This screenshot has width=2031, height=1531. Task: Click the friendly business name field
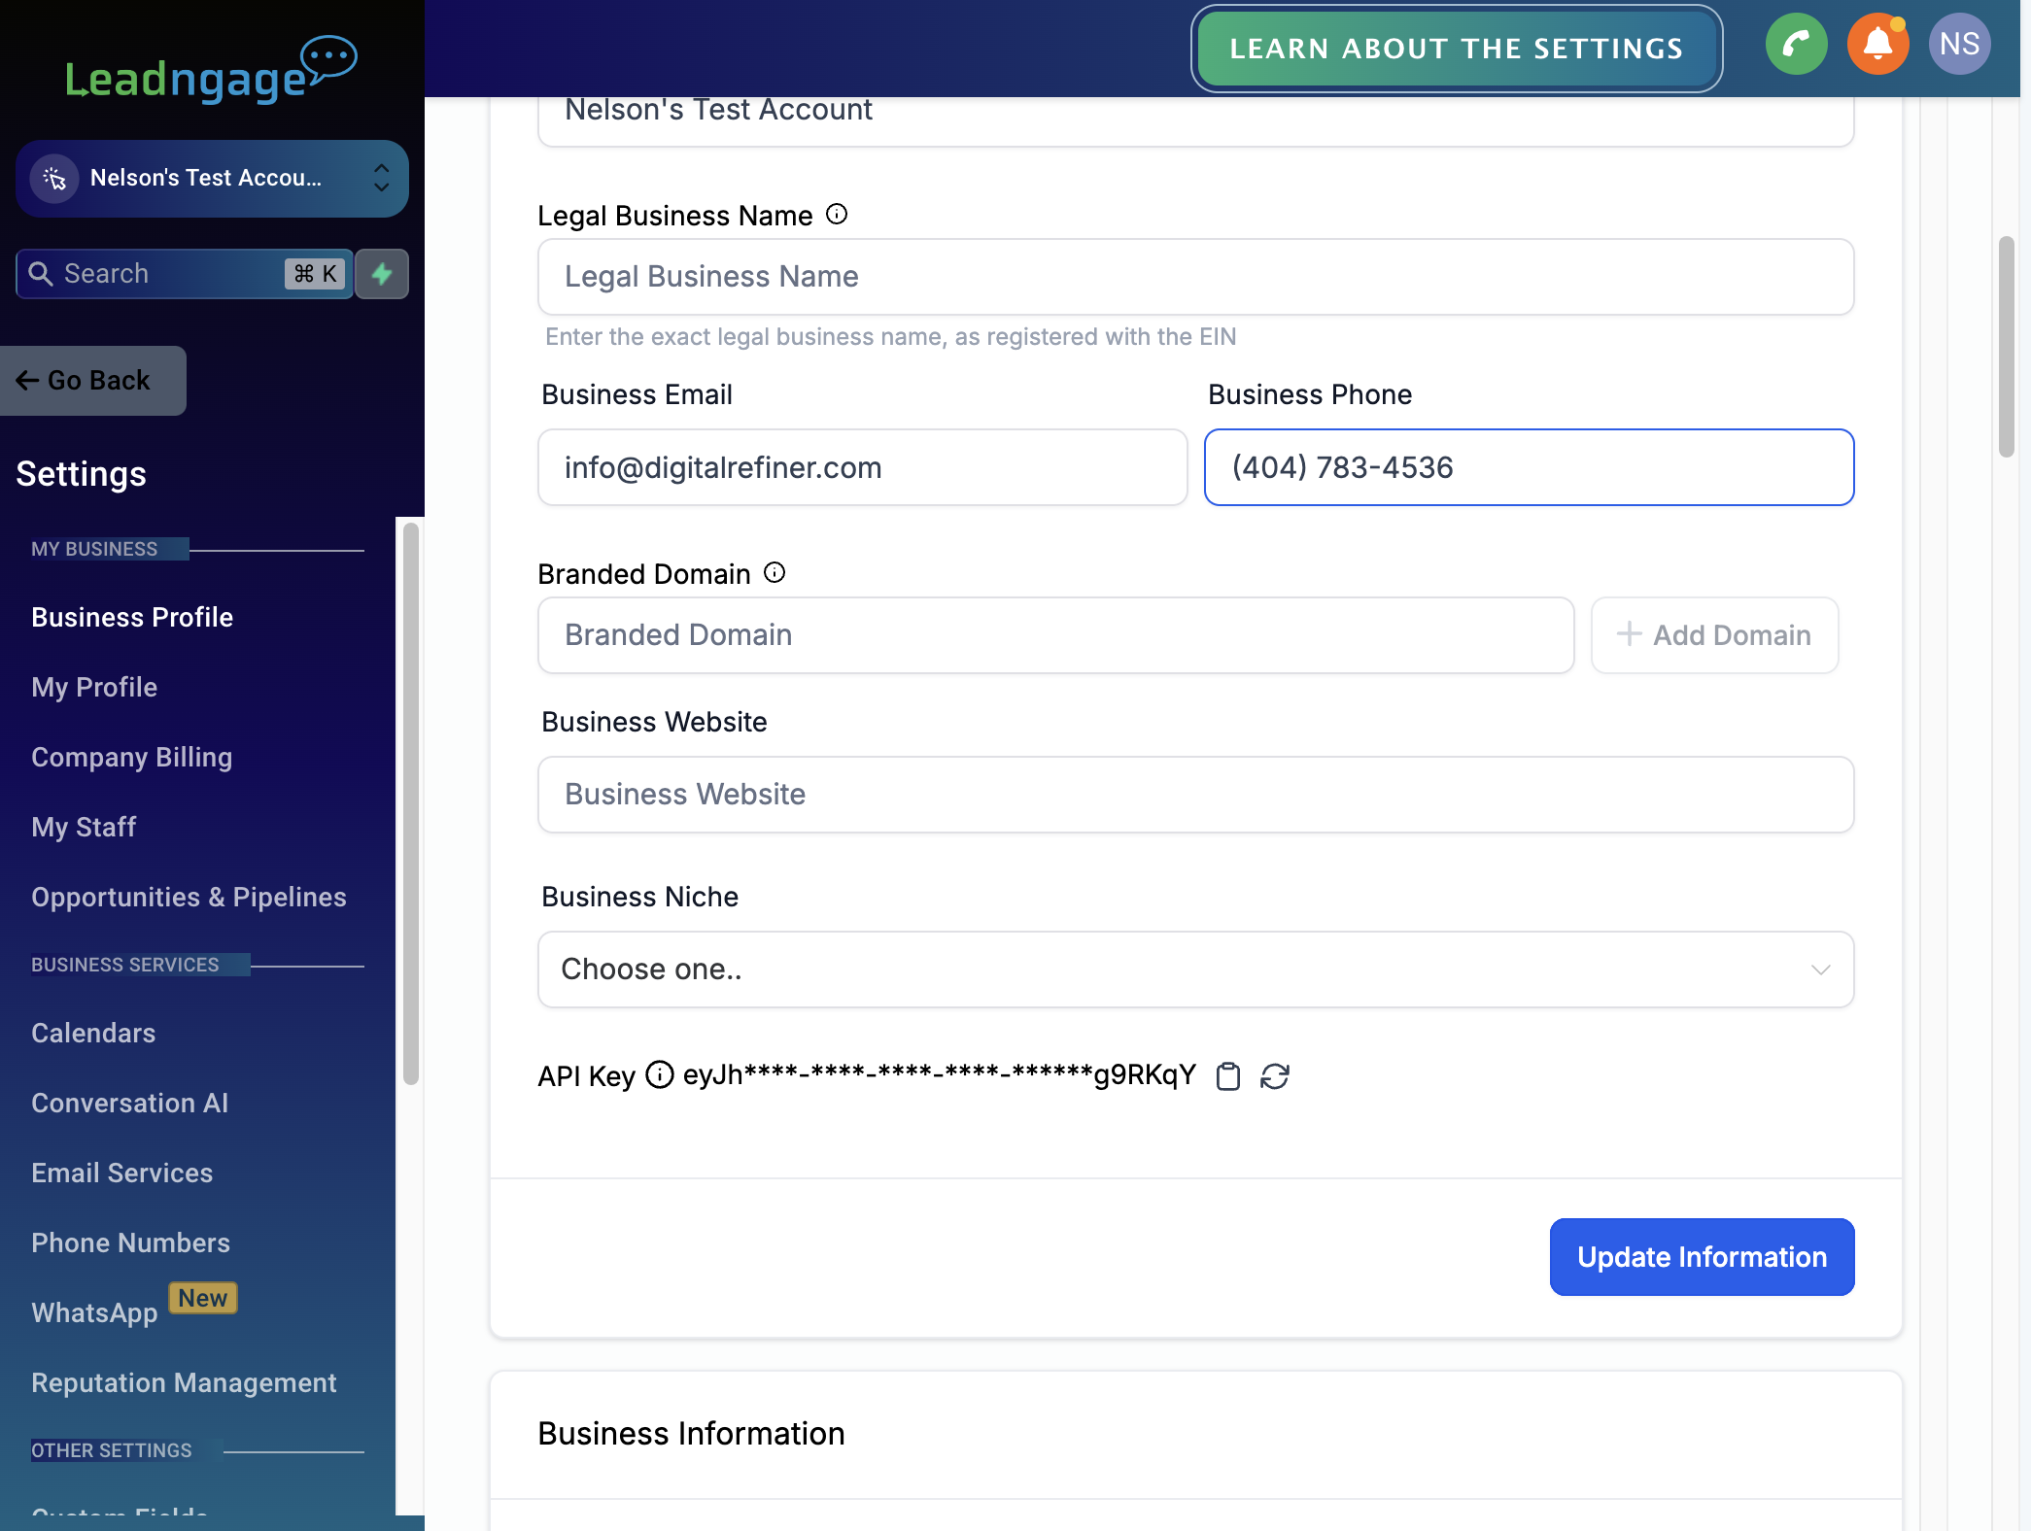(1195, 120)
